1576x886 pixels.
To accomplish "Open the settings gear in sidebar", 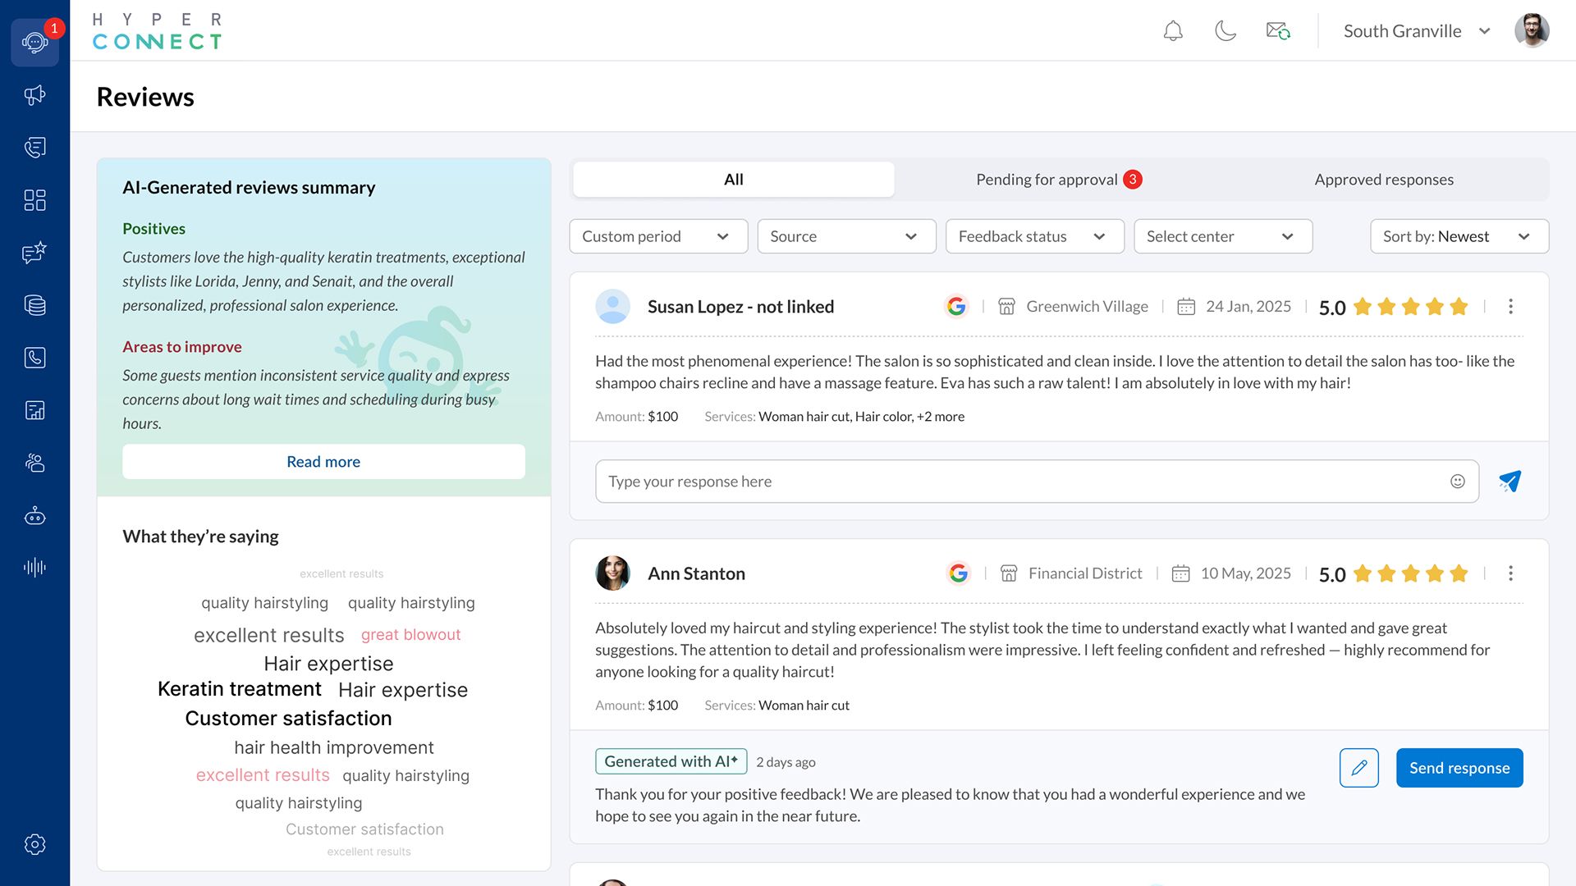I will pos(34,844).
